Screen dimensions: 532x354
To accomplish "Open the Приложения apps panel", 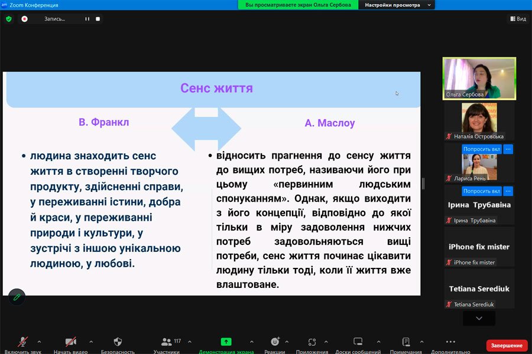I will coord(312,345).
